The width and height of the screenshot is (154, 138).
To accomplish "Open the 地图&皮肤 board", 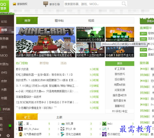I will coord(120,85).
